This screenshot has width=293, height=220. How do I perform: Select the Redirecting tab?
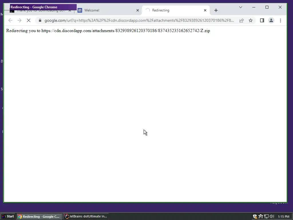176,10
